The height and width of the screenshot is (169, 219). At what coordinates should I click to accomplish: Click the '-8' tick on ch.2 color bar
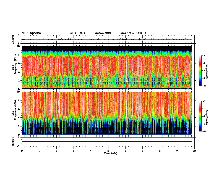click(x=204, y=116)
